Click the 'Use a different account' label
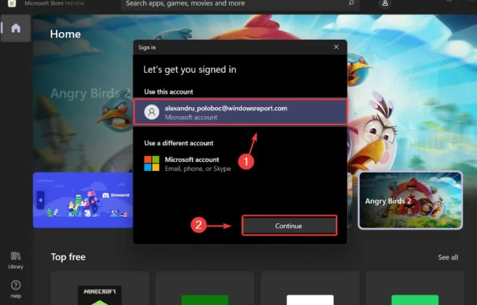This screenshot has width=477, height=305. (x=179, y=143)
